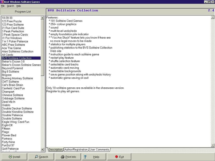Select CMT Solitaire
Image resolution: width=215 pixels, height=161 pixels.
(21, 82)
